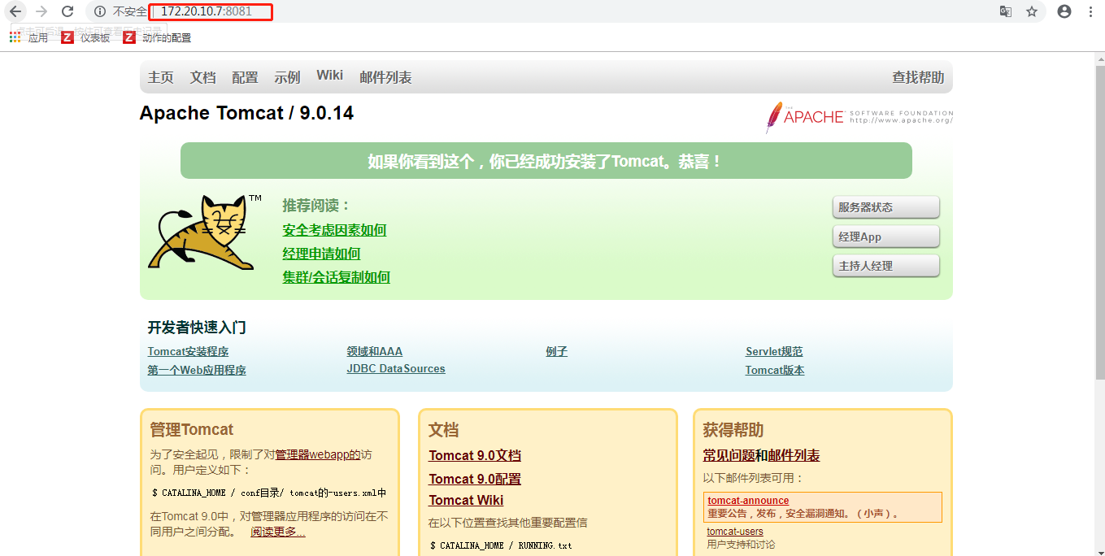Viewport: 1105px width, 556px height.
Task: Open the Tomcat版本 link
Action: tap(775, 370)
